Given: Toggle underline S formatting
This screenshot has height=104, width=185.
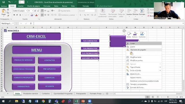Looking at the screenshot, I should 20,15.
